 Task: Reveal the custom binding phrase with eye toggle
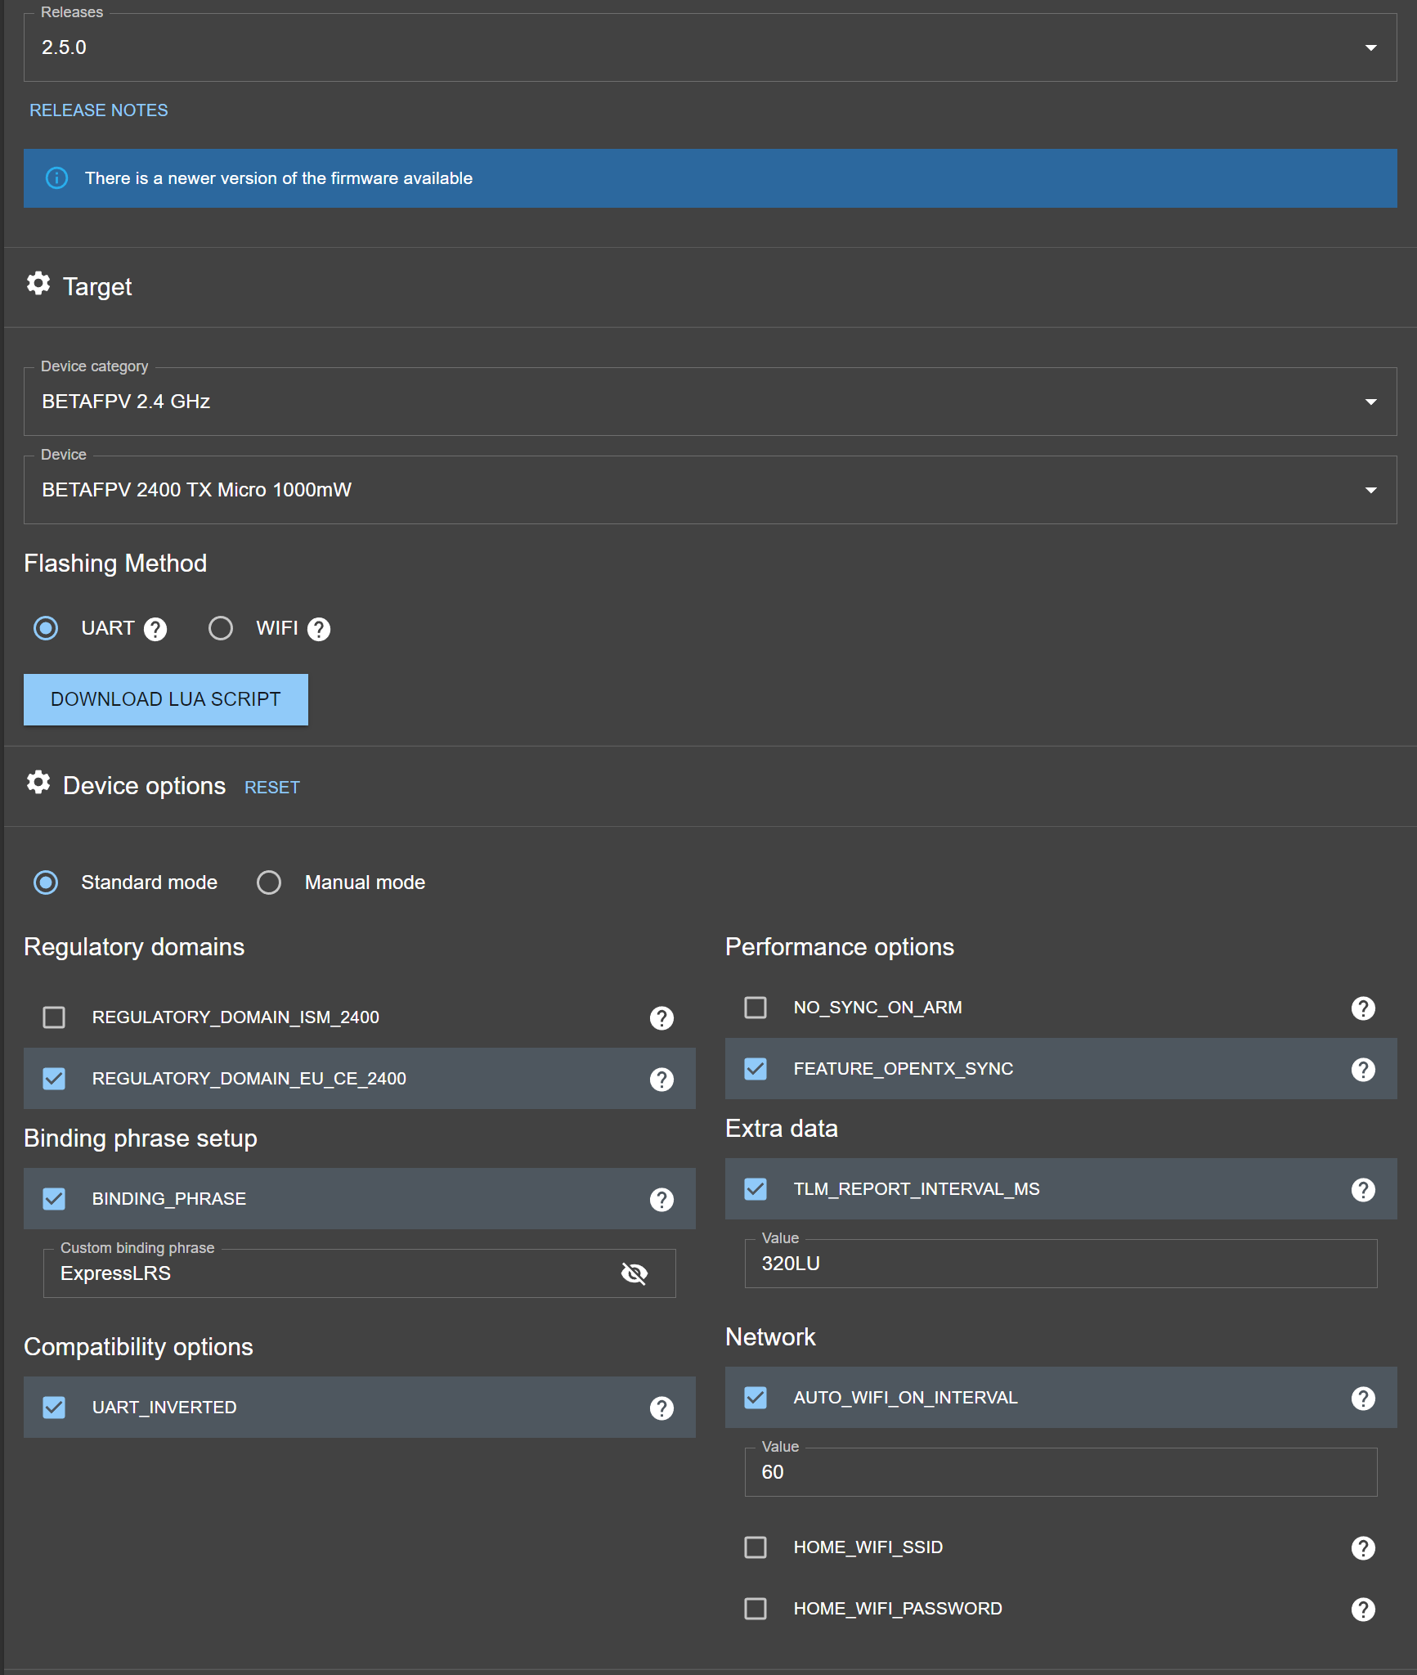click(x=635, y=1273)
